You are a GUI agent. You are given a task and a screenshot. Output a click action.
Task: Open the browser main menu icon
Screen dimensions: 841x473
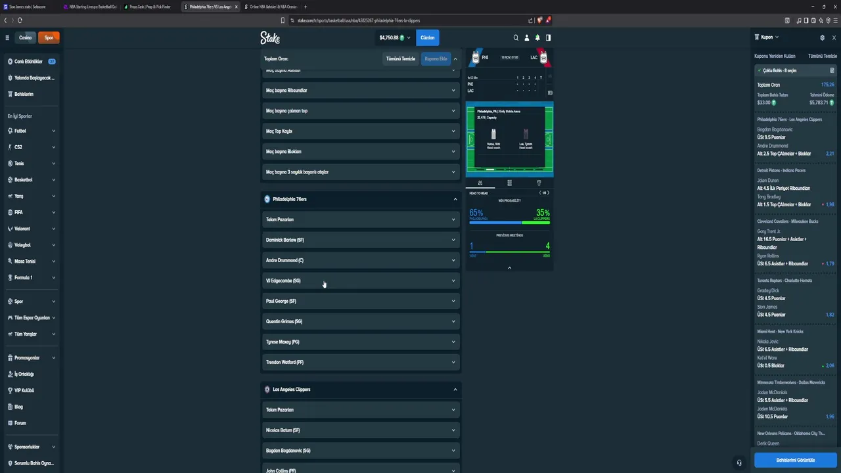(x=834, y=20)
